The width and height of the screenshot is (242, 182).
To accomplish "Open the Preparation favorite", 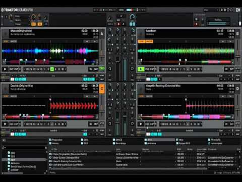I will (x=56, y=140).
